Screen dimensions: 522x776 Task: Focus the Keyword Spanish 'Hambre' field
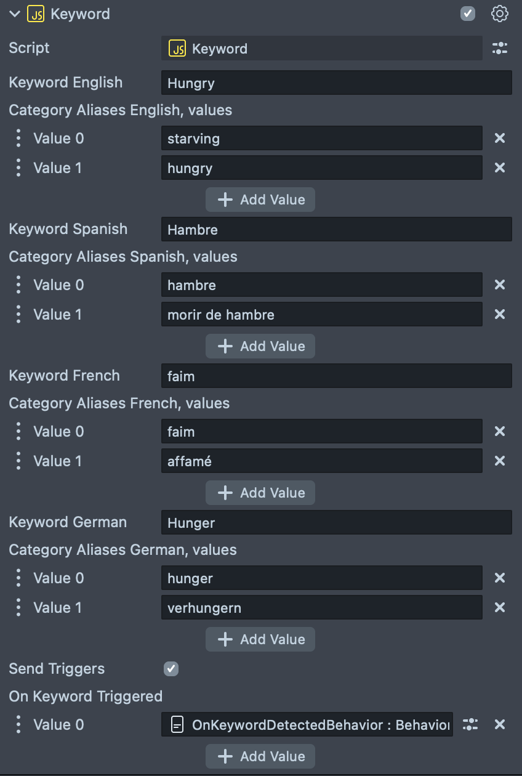pos(336,230)
